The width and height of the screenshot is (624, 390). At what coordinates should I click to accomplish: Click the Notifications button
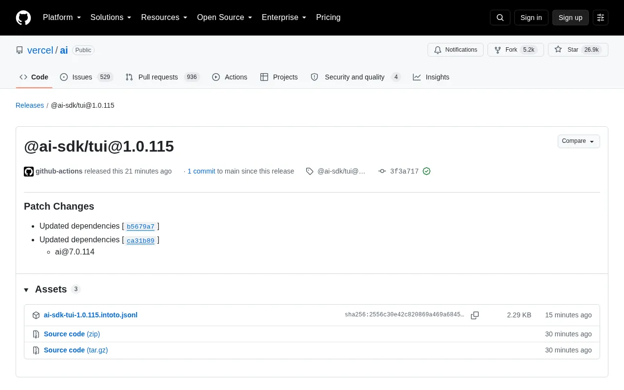click(x=455, y=50)
